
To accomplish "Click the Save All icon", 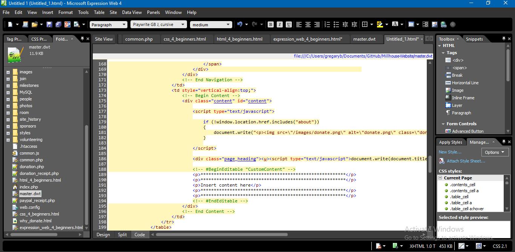I will [58, 24].
